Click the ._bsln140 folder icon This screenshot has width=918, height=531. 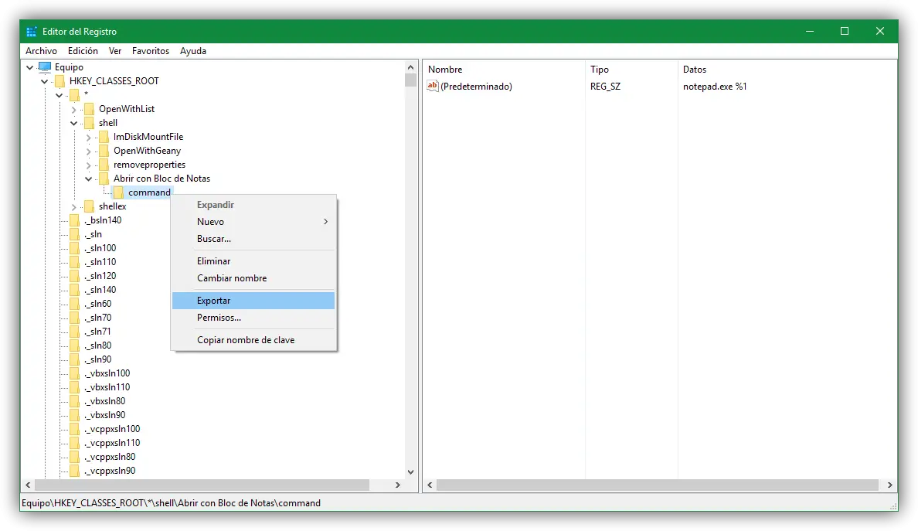pyautogui.click(x=74, y=221)
